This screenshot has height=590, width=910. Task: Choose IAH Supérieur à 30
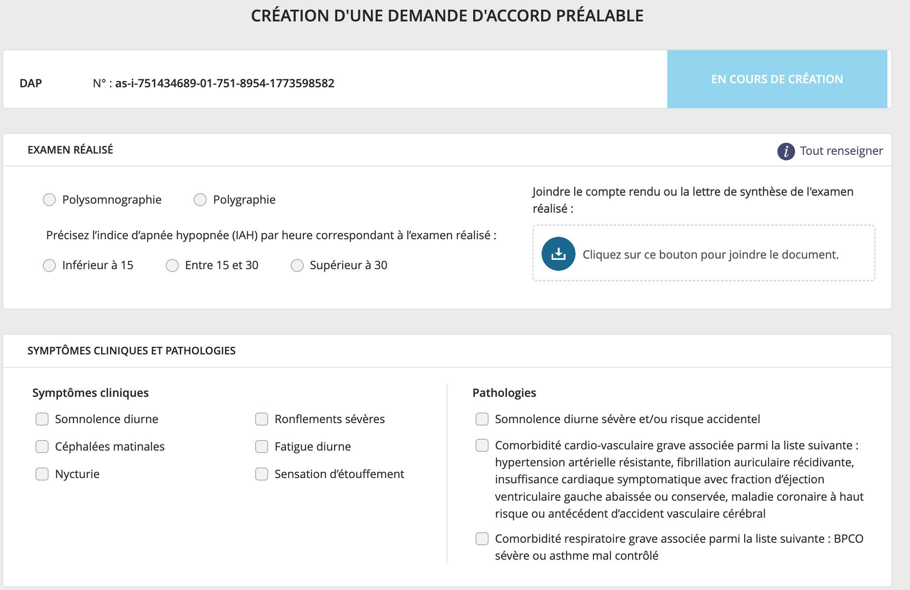coord(297,265)
